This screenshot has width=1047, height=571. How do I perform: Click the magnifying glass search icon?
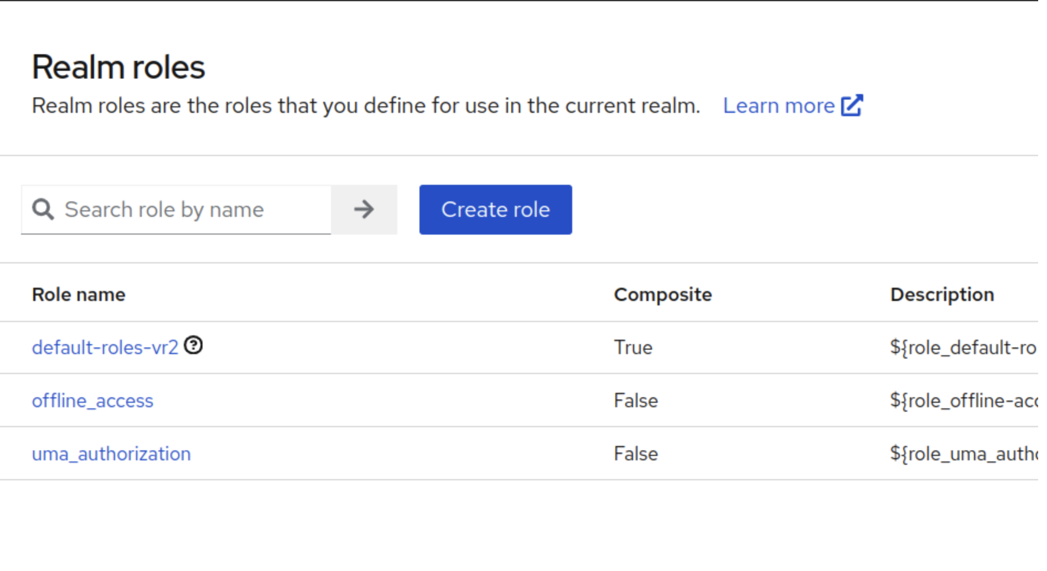coord(43,210)
